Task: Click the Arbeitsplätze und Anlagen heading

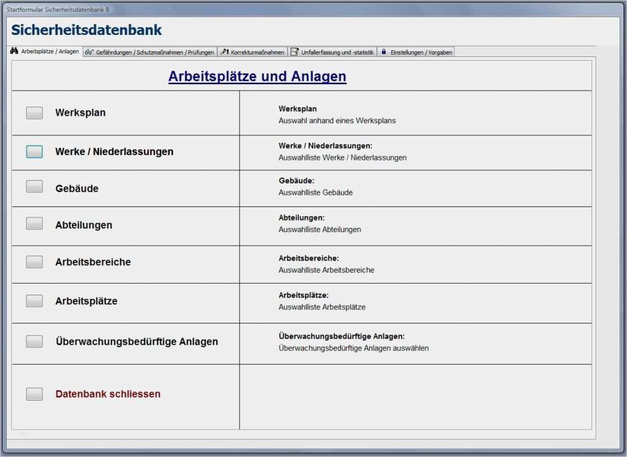Action: pos(257,77)
